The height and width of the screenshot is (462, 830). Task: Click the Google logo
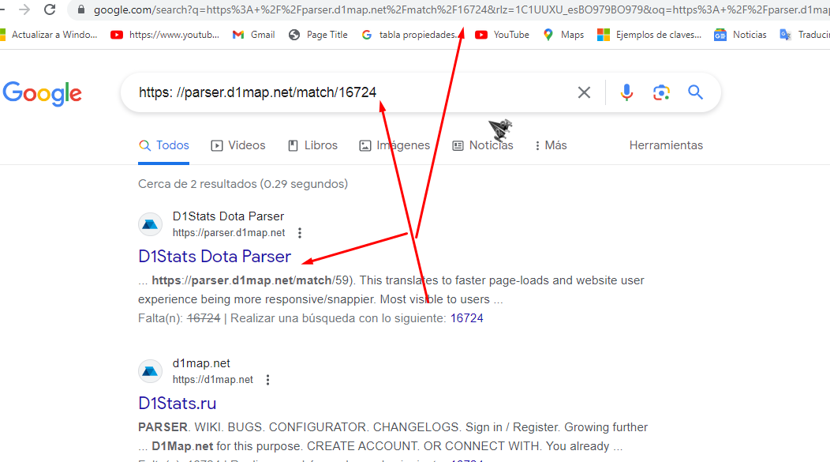pyautogui.click(x=43, y=94)
